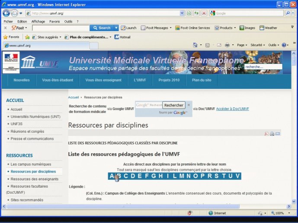Open the Nouvelles navigation item

(x=22, y=80)
